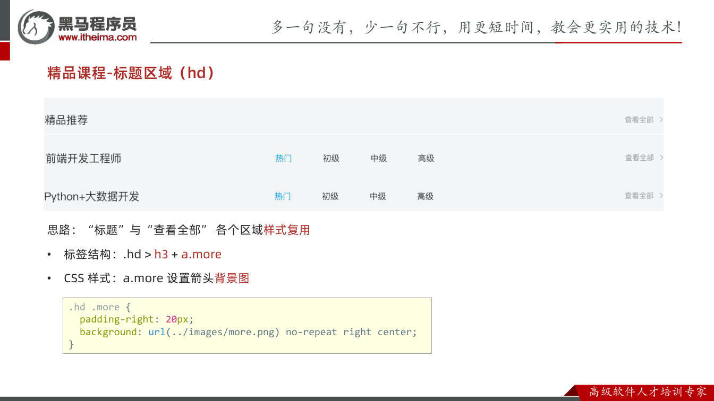
Task: Click the Python+大数据开发 heading
Action: (92, 196)
